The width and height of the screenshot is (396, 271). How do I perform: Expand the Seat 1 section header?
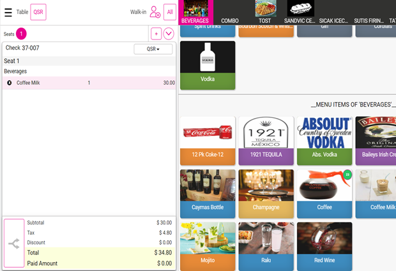point(88,61)
